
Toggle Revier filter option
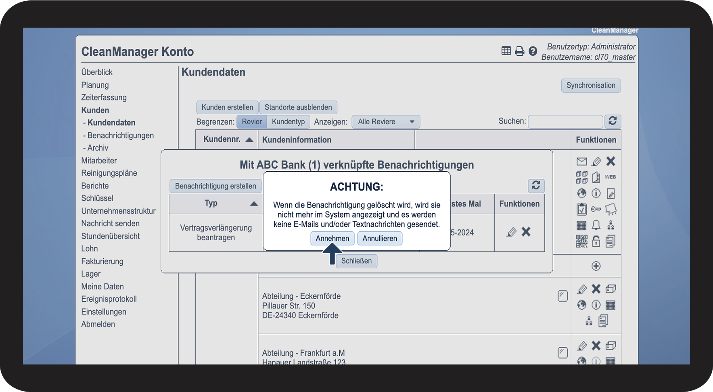pyautogui.click(x=252, y=122)
